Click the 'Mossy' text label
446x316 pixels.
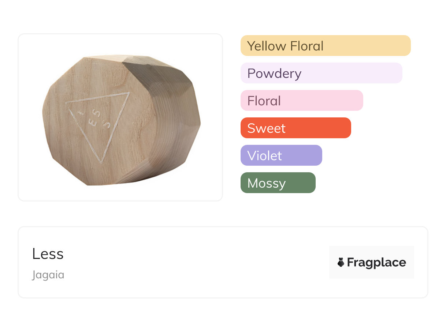[x=266, y=183]
